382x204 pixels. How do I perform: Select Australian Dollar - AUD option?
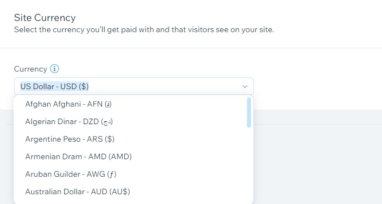[x=77, y=192]
